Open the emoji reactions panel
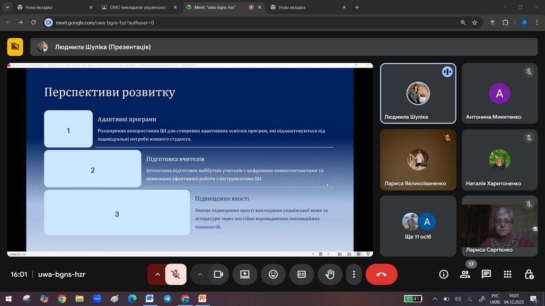Screen dimensions: 545x306 tap(273, 274)
